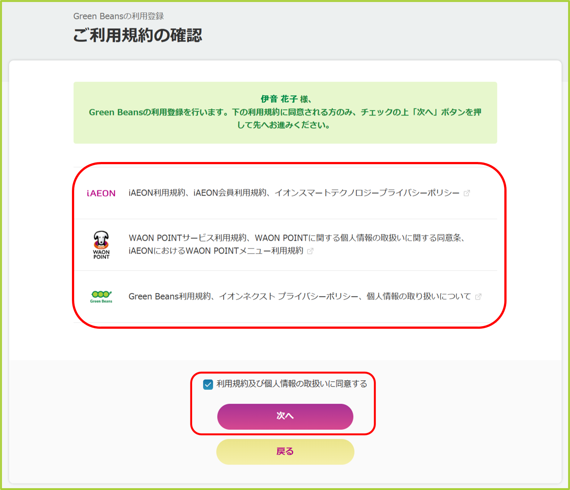Open external link icon after WAON POINTメニュー利用規約
This screenshot has height=490, width=570.
pyautogui.click(x=310, y=251)
